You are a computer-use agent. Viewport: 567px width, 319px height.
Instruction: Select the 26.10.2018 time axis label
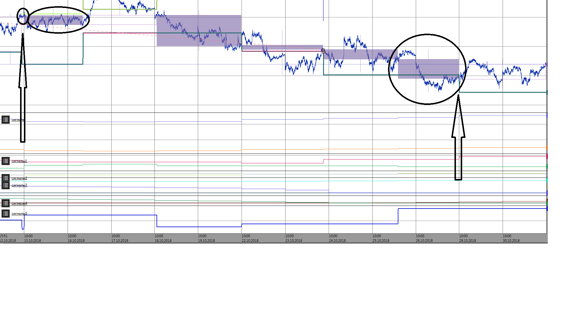coord(424,240)
